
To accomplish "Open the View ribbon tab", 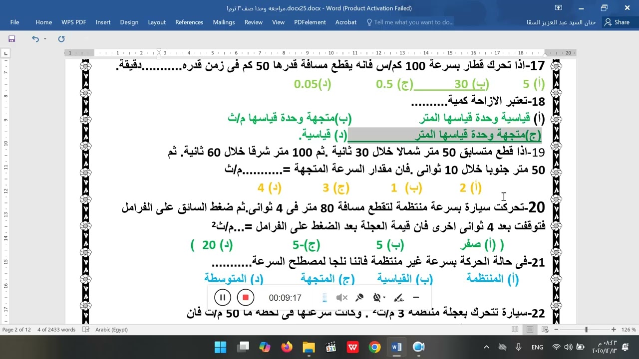I will tap(278, 22).
